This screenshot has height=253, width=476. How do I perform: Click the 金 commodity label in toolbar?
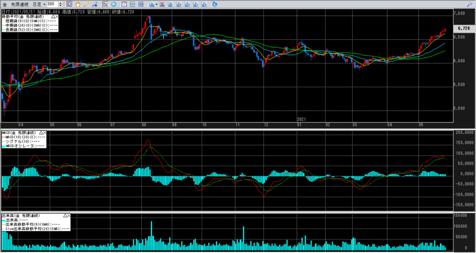coord(6,4)
